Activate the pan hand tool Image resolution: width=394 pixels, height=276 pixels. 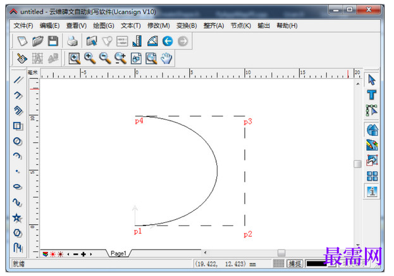[x=166, y=59]
